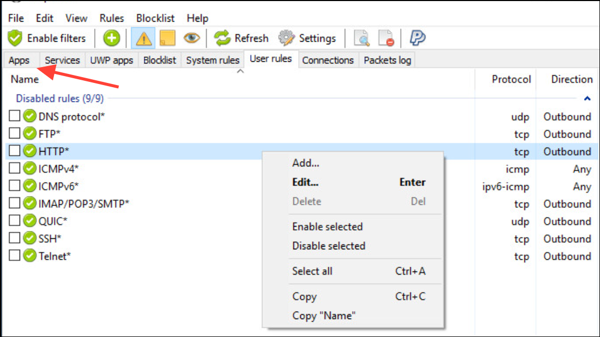Open the Rules menu

point(112,18)
